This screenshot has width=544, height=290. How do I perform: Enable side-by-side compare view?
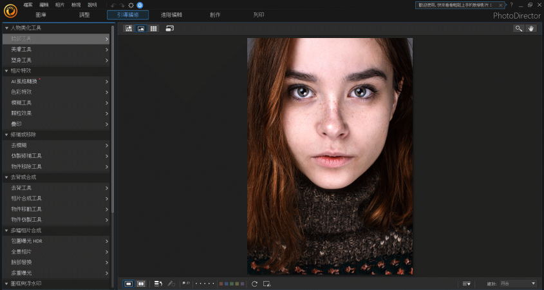[141, 284]
